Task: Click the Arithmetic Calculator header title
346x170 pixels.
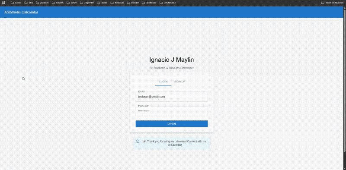Action: click(x=21, y=12)
